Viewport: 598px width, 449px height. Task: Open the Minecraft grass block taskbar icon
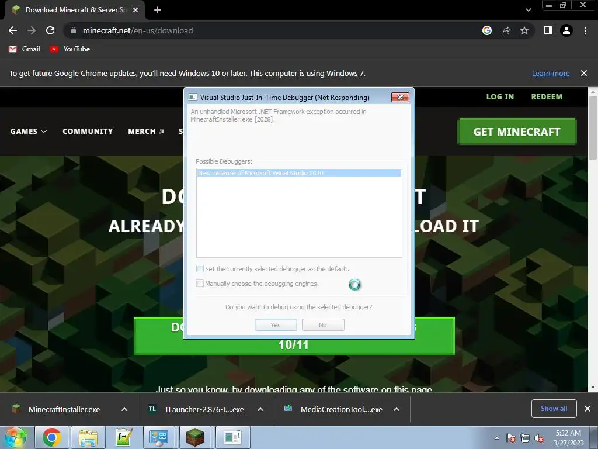point(195,437)
